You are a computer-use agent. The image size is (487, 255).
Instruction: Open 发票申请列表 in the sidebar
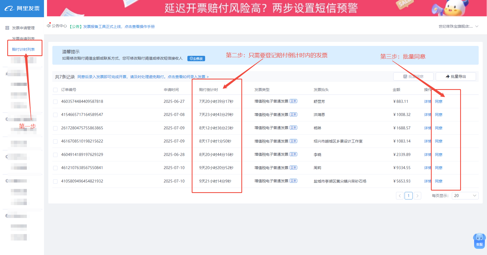pos(23,39)
